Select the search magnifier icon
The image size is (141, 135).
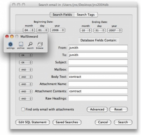[x=30, y=44]
